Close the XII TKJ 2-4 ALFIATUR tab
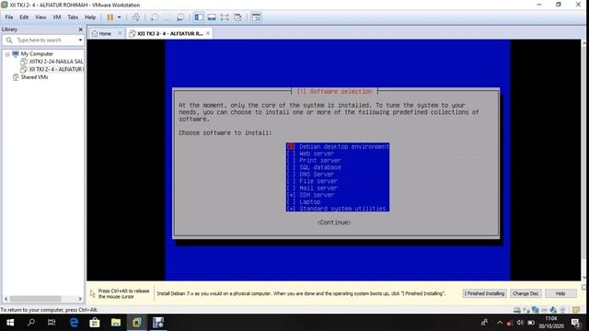 click(208, 33)
